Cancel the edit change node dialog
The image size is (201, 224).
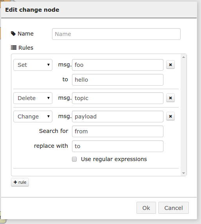pyautogui.click(x=174, y=208)
